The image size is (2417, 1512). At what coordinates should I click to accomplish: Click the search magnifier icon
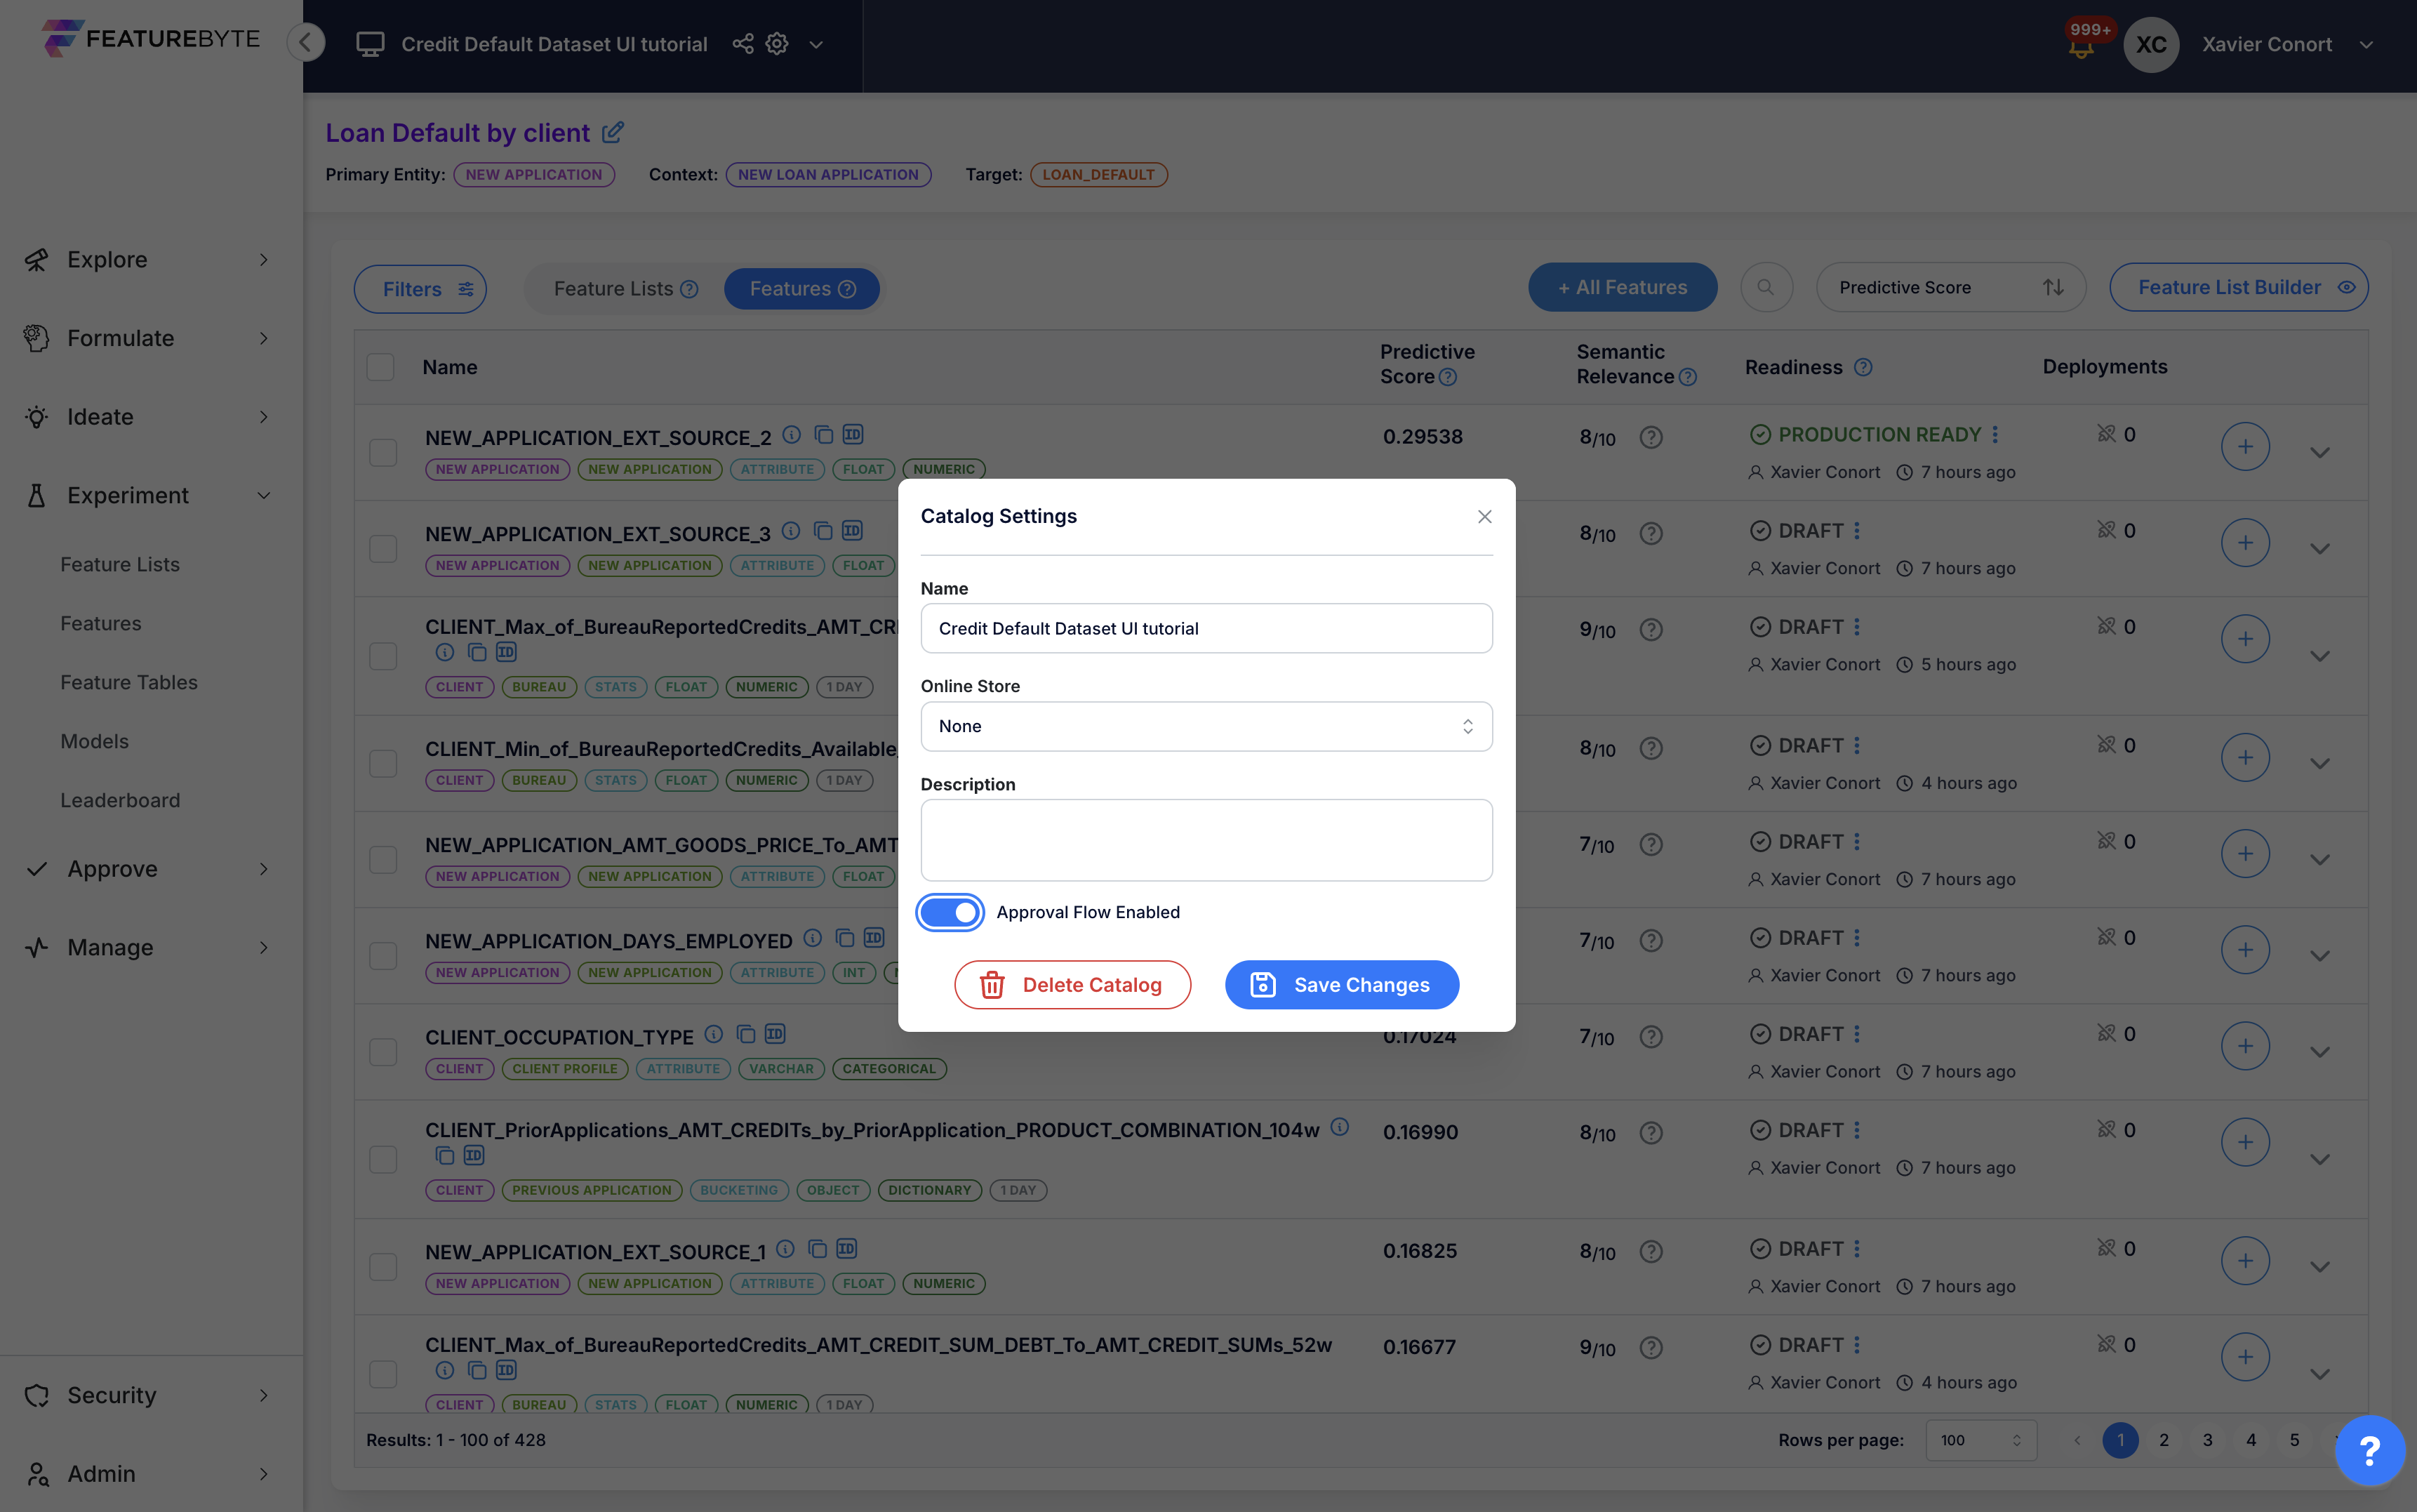point(1765,288)
